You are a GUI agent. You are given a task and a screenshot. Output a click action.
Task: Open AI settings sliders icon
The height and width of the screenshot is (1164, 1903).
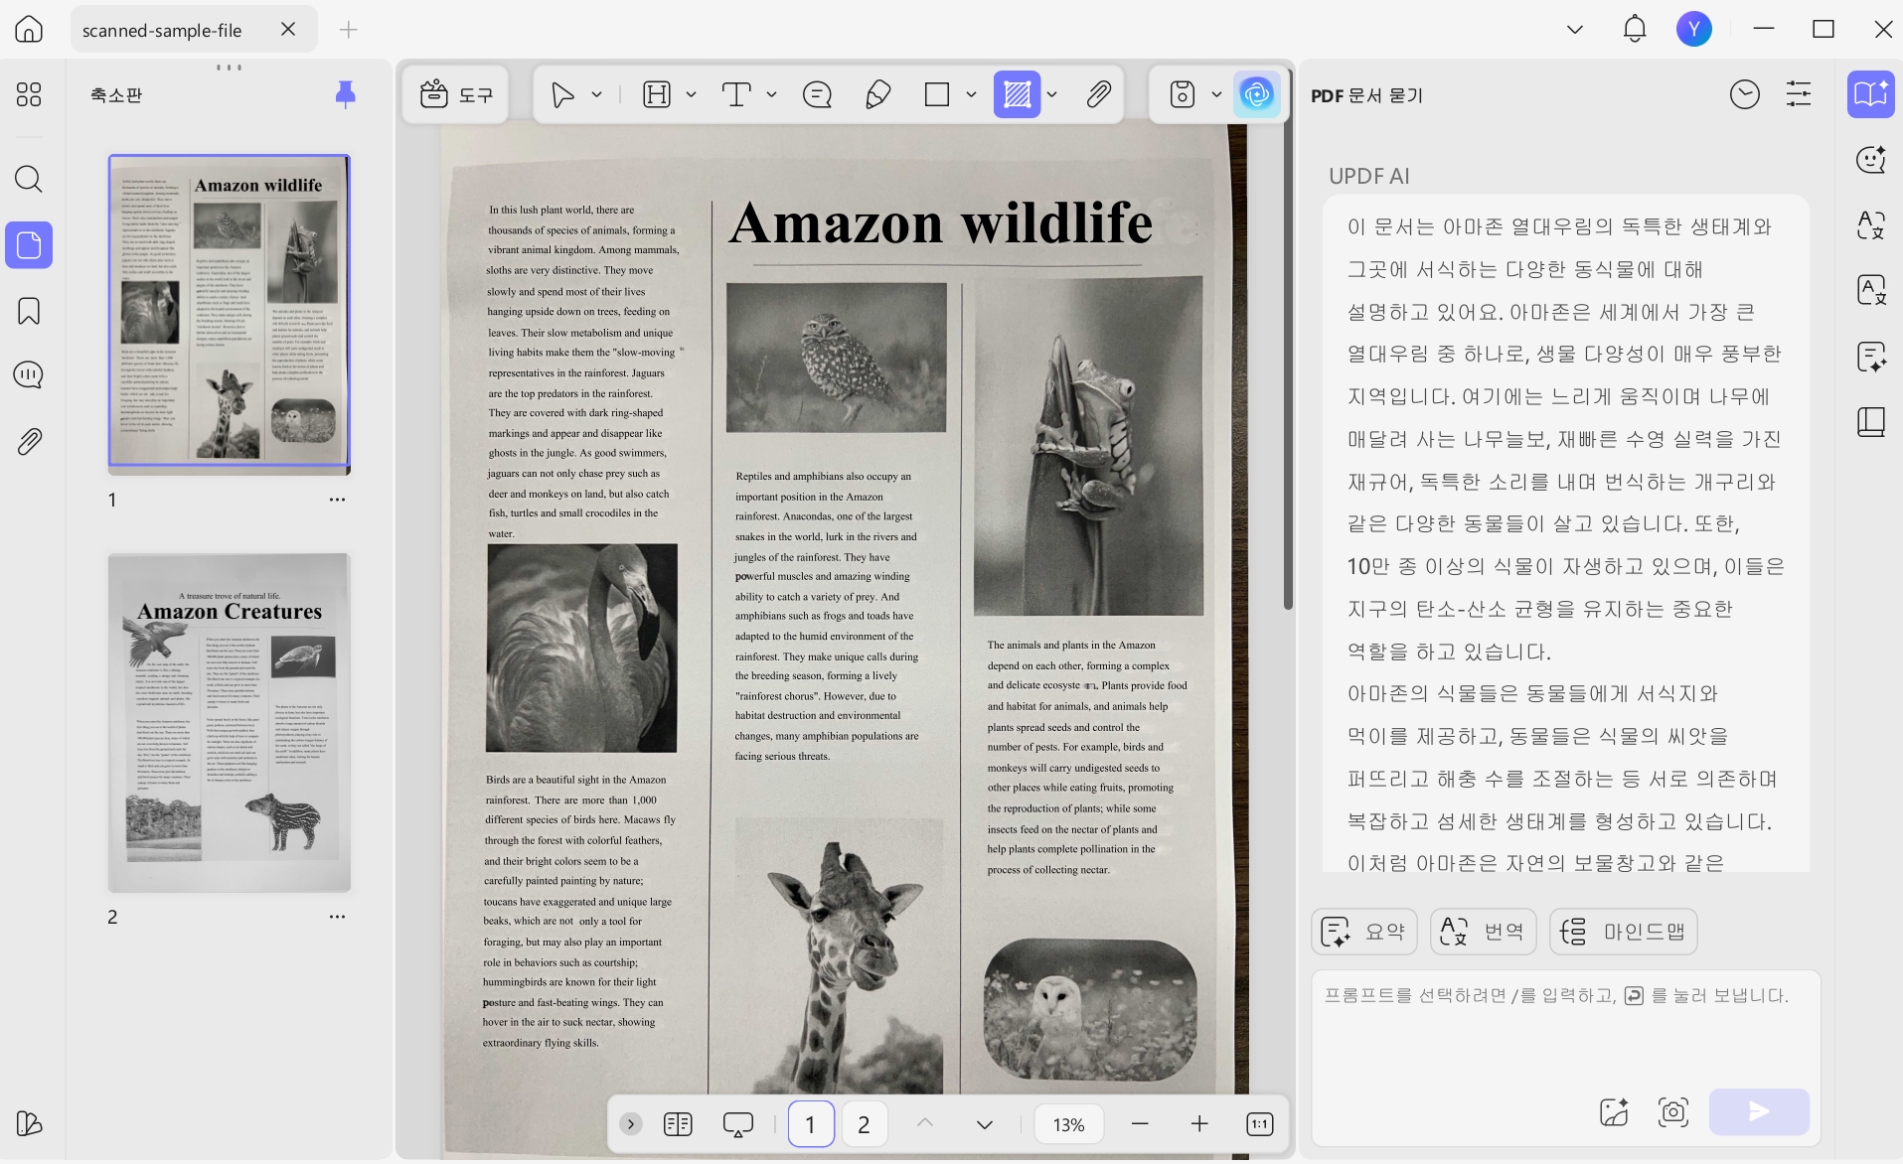click(x=1799, y=94)
